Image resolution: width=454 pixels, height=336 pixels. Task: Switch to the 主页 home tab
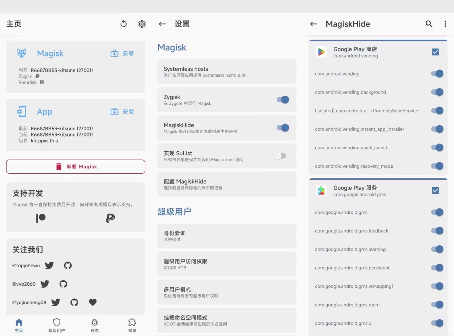coord(19,325)
